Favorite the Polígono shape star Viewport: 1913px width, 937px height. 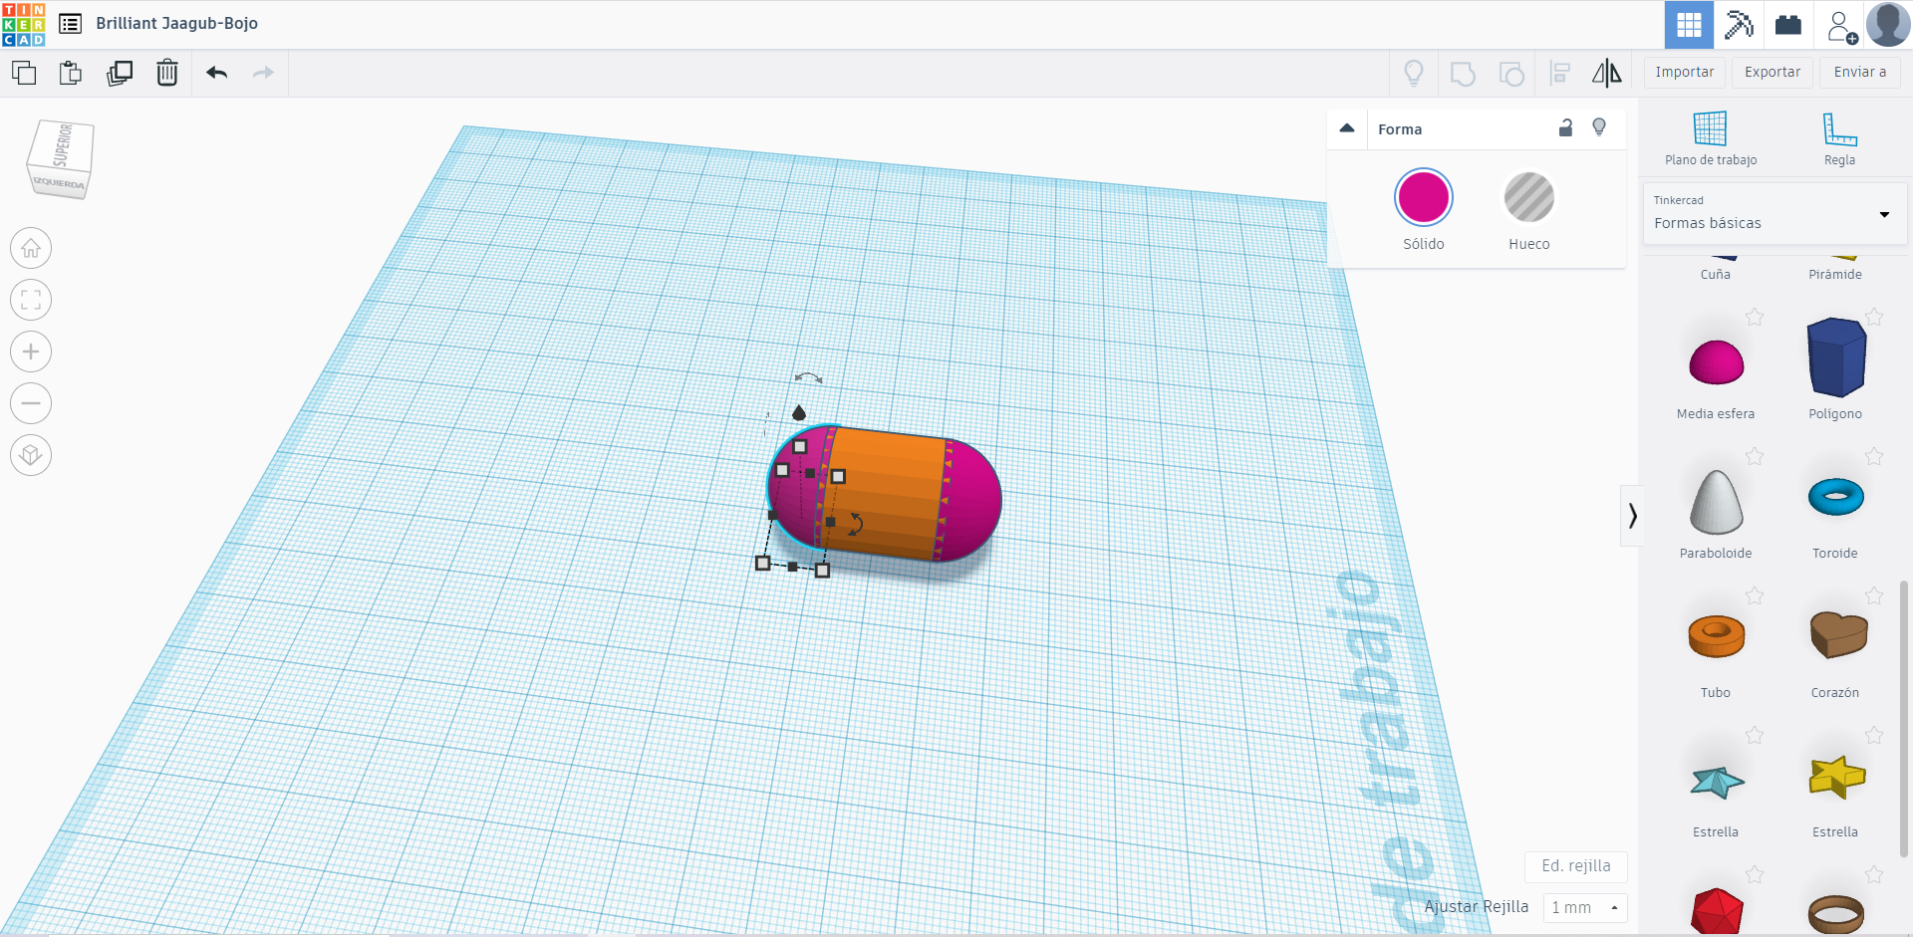point(1874,317)
